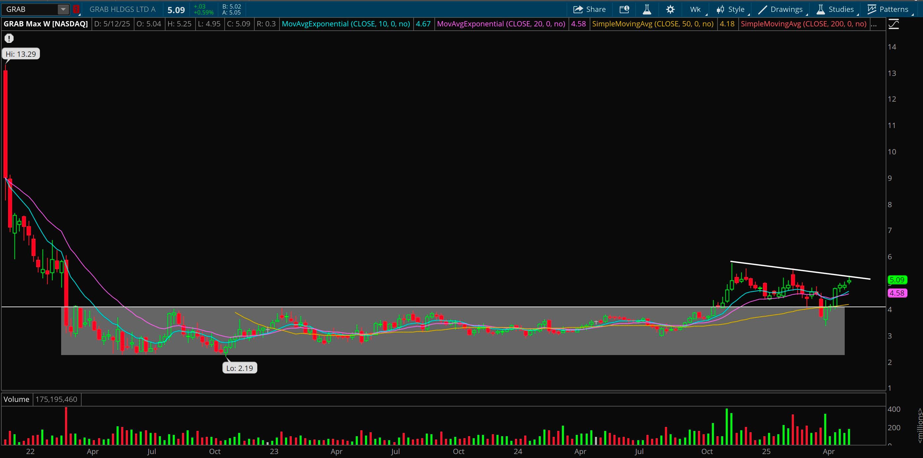Click the flask icon next to the gear
The height and width of the screenshot is (458, 923).
[647, 9]
